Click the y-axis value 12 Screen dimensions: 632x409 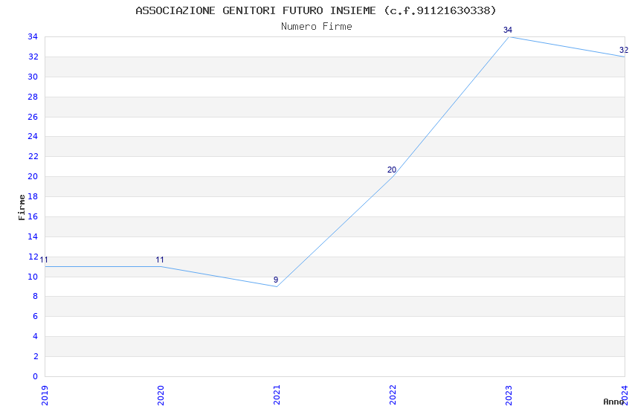pyautogui.click(x=33, y=257)
